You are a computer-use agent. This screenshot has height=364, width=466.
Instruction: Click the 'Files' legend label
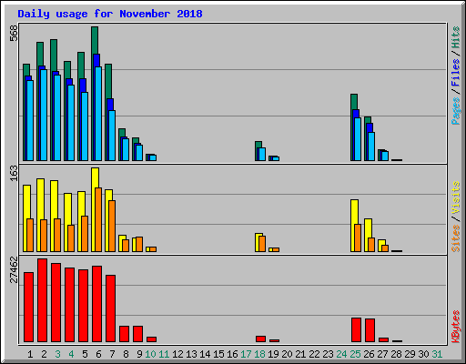(455, 73)
